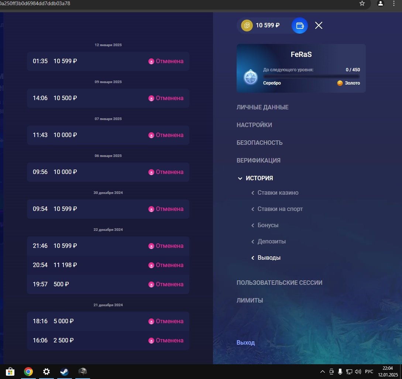Click the До следующего уровня label
The image size is (402, 379).
pyautogui.click(x=288, y=70)
